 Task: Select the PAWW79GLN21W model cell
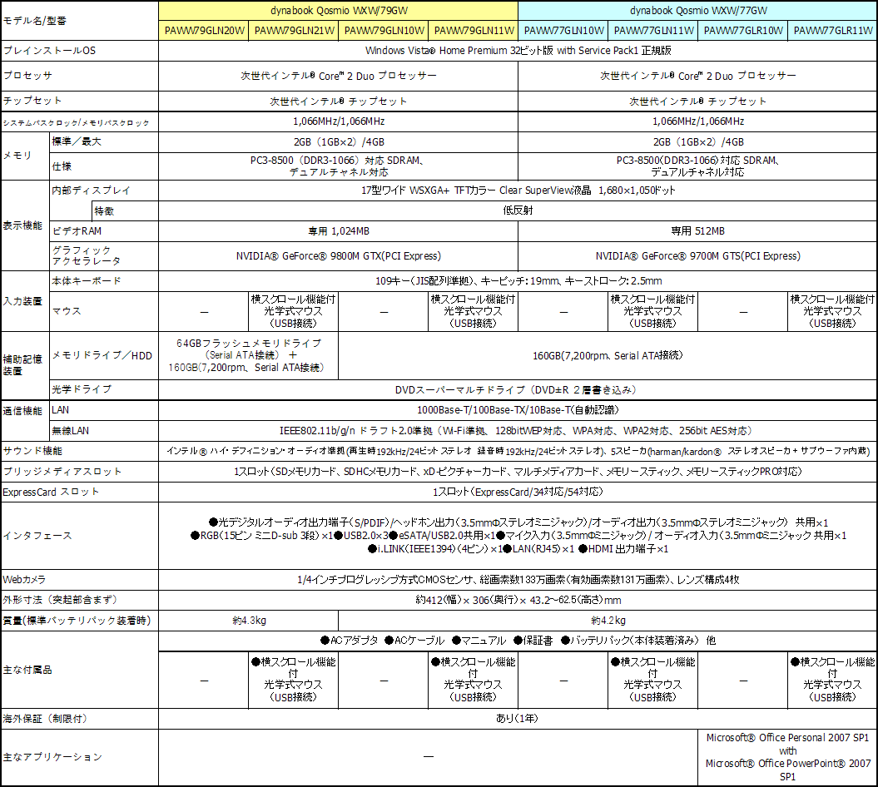(x=294, y=31)
